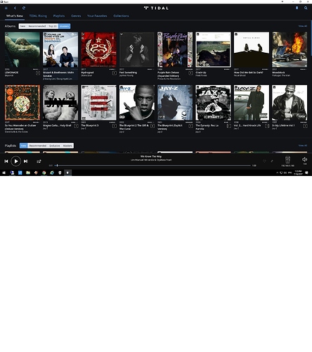Screen dimensions: 312x352
Task: Select the Recommended filter for Playlists
Action: (38, 146)
